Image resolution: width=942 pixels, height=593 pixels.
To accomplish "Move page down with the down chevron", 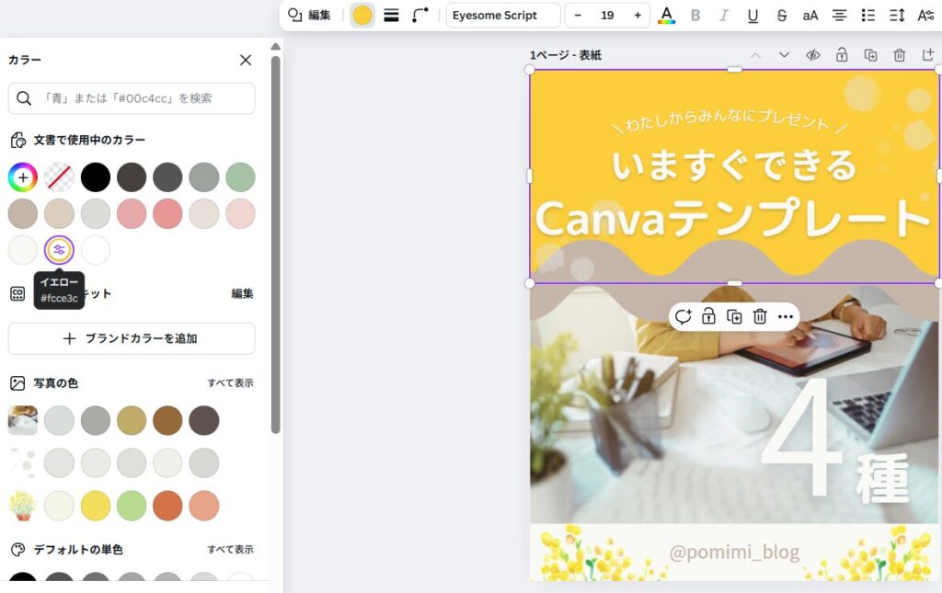I will point(784,55).
